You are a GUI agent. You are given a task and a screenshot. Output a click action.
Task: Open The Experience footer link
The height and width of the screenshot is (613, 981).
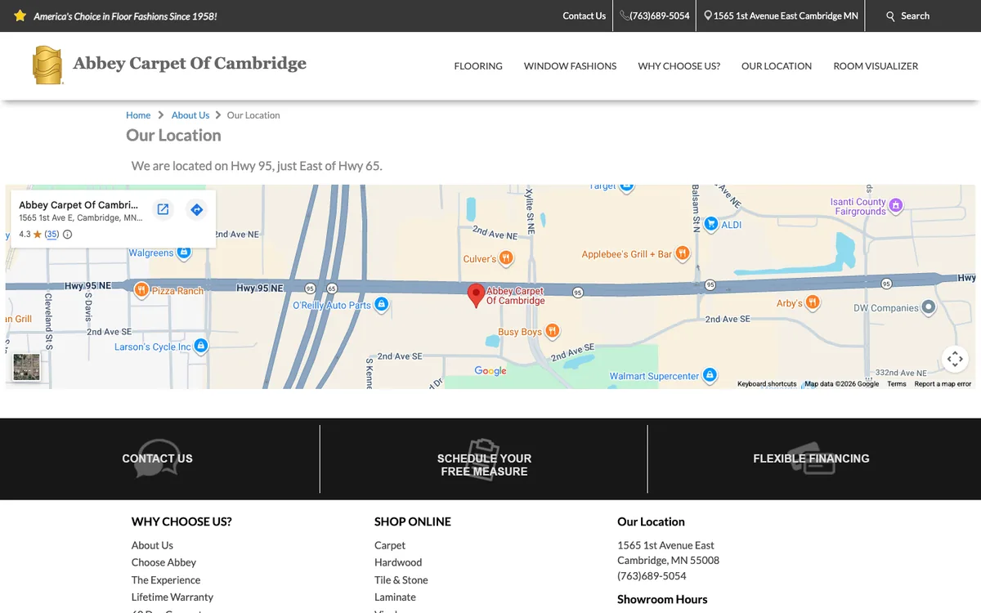tap(166, 579)
